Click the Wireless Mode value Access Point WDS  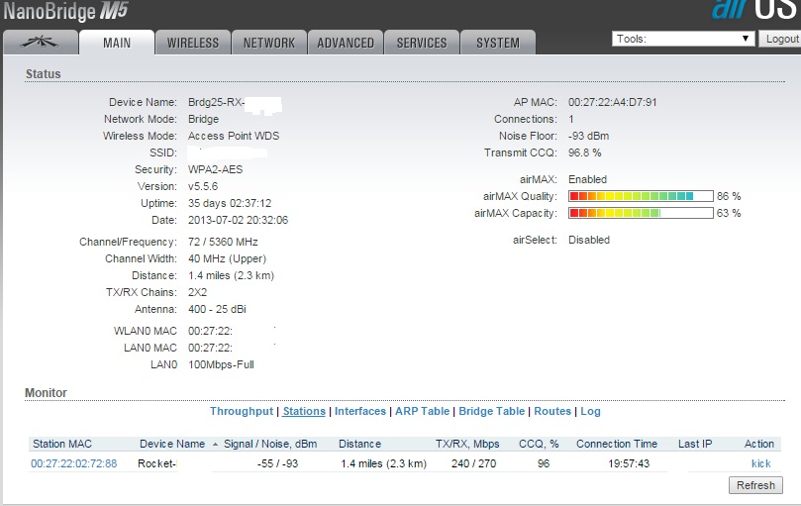(x=234, y=136)
